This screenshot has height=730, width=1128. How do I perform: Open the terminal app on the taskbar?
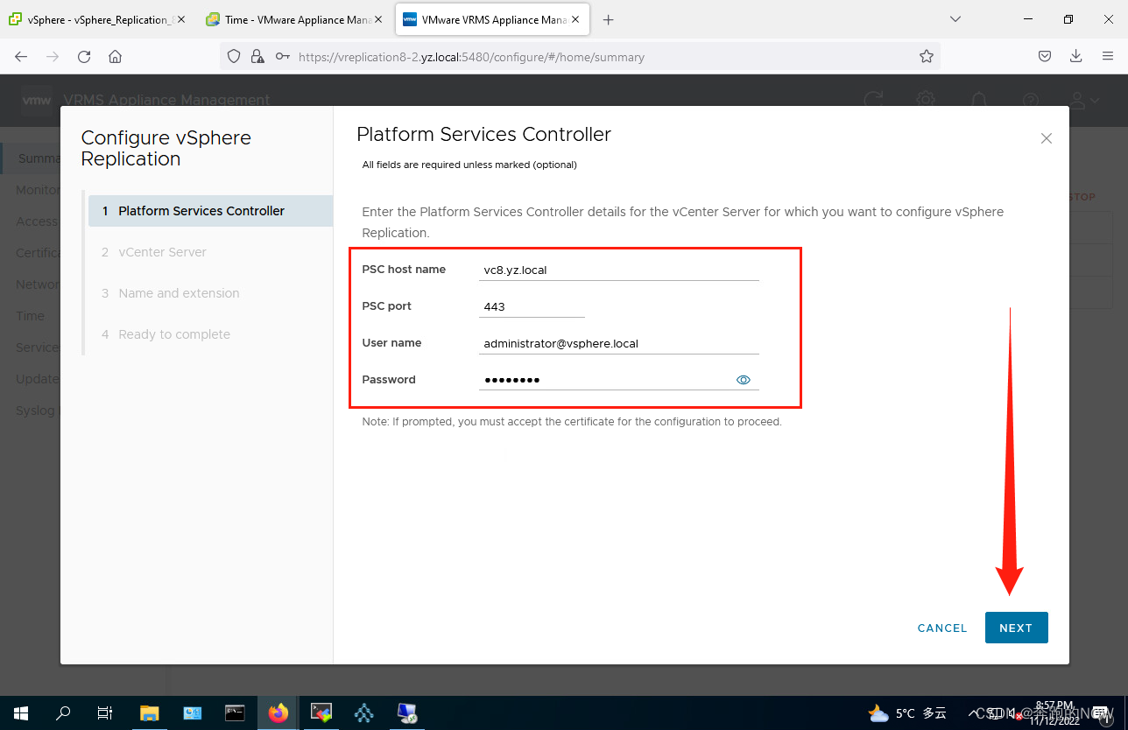point(235,712)
